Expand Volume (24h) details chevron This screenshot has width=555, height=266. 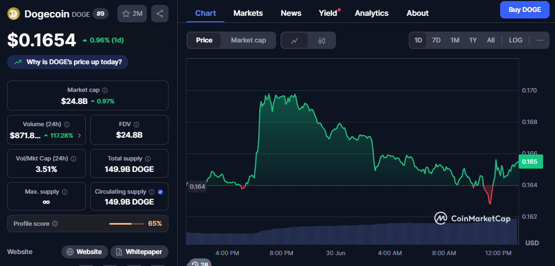79,135
